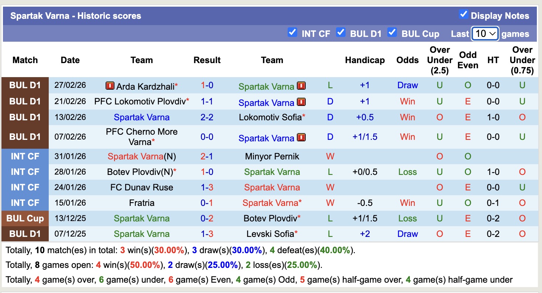
Task: Open the Last games count dropdown
Action: (485, 34)
